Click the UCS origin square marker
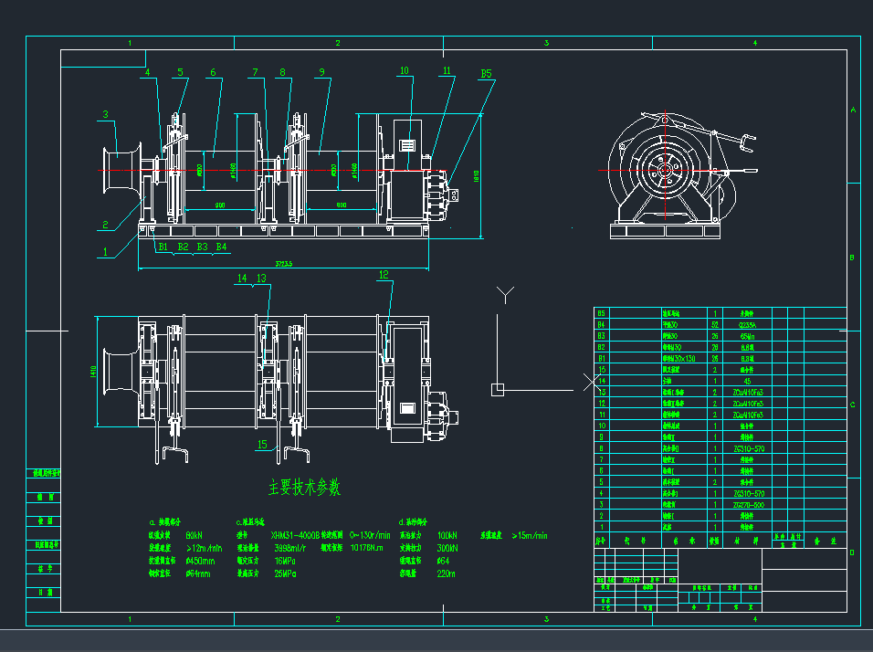Viewport: 873px width, 652px height. pyautogui.click(x=497, y=390)
